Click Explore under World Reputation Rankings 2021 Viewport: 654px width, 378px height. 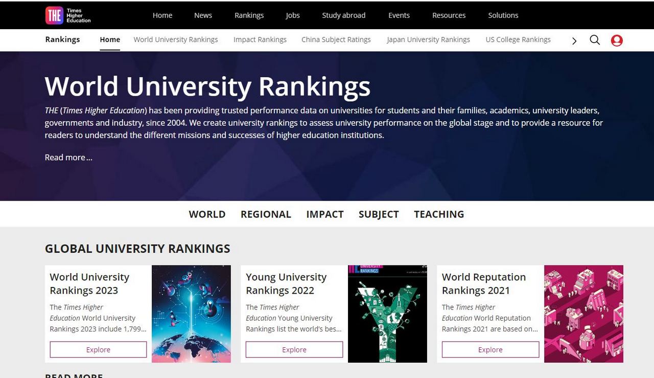pos(491,350)
